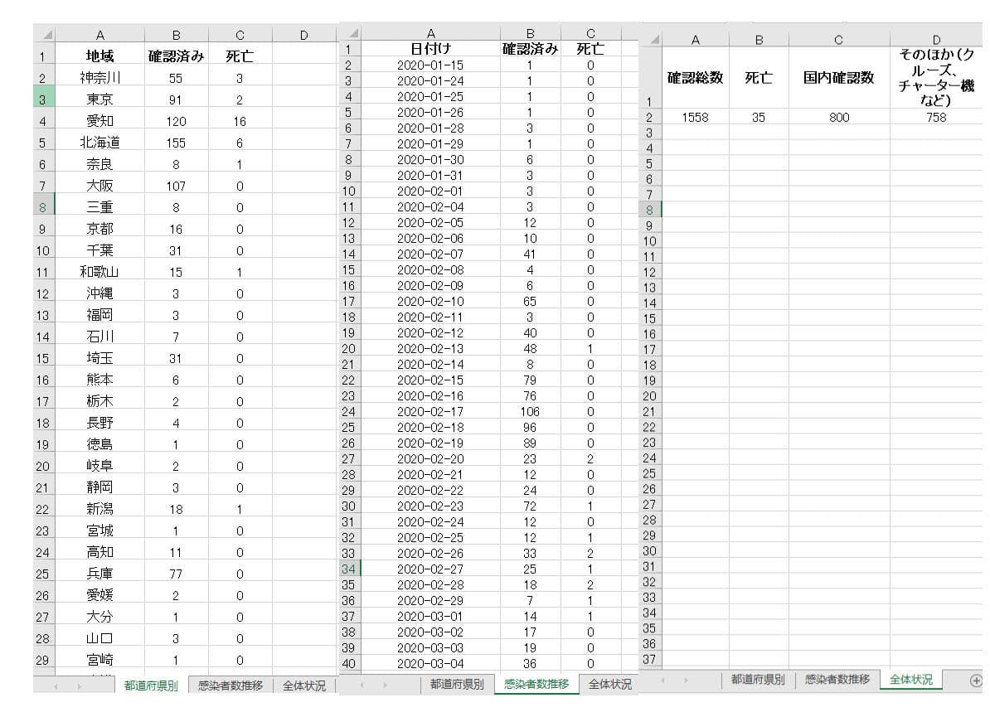Click select-all corner in the date sheet
This screenshot has width=990, height=717.
tap(350, 33)
